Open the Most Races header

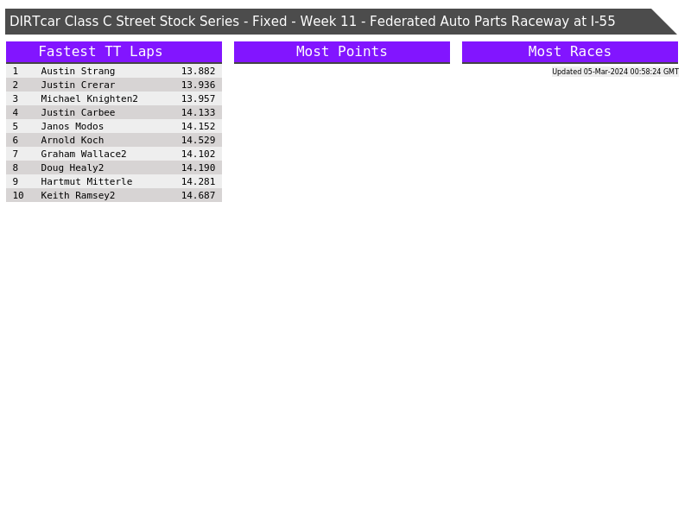(569, 52)
